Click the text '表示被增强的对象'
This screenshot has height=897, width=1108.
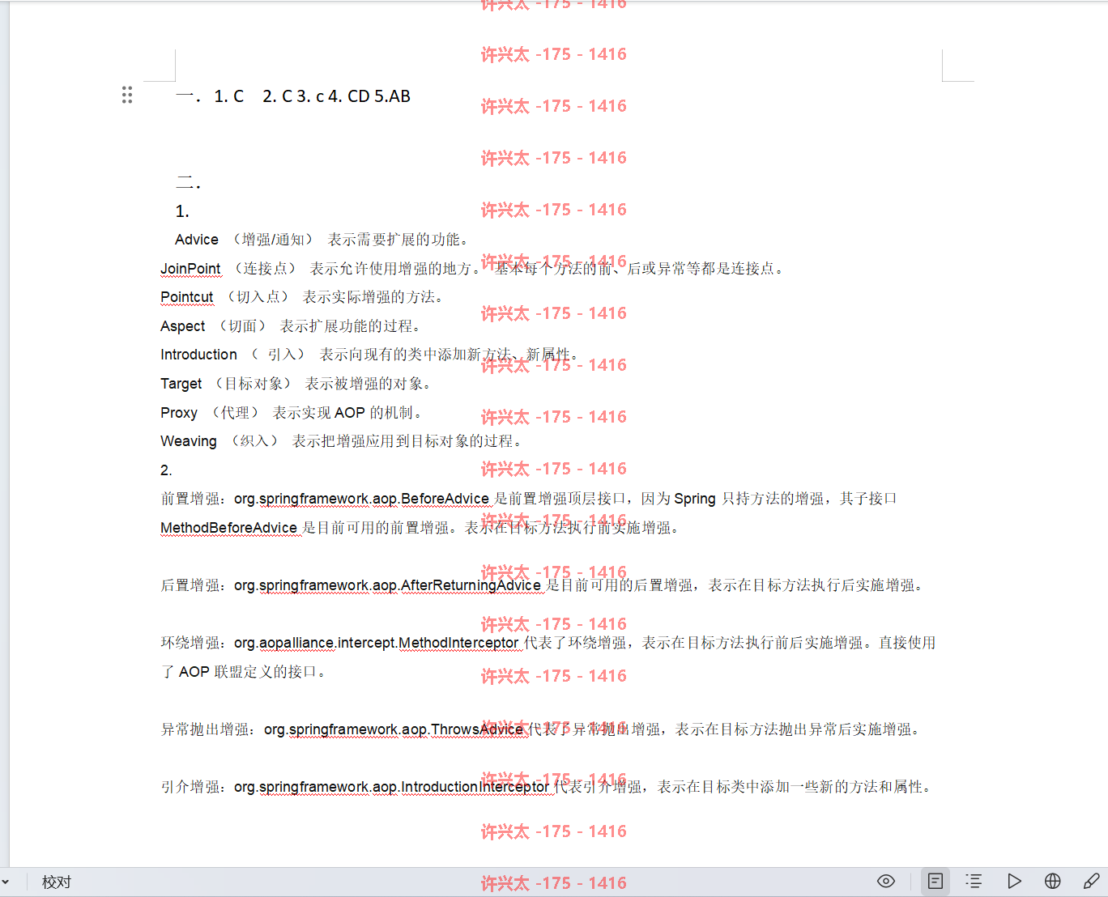coord(364,384)
